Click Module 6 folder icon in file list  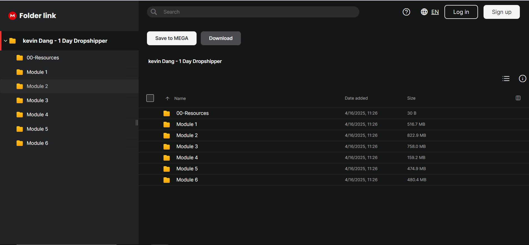tap(167, 180)
